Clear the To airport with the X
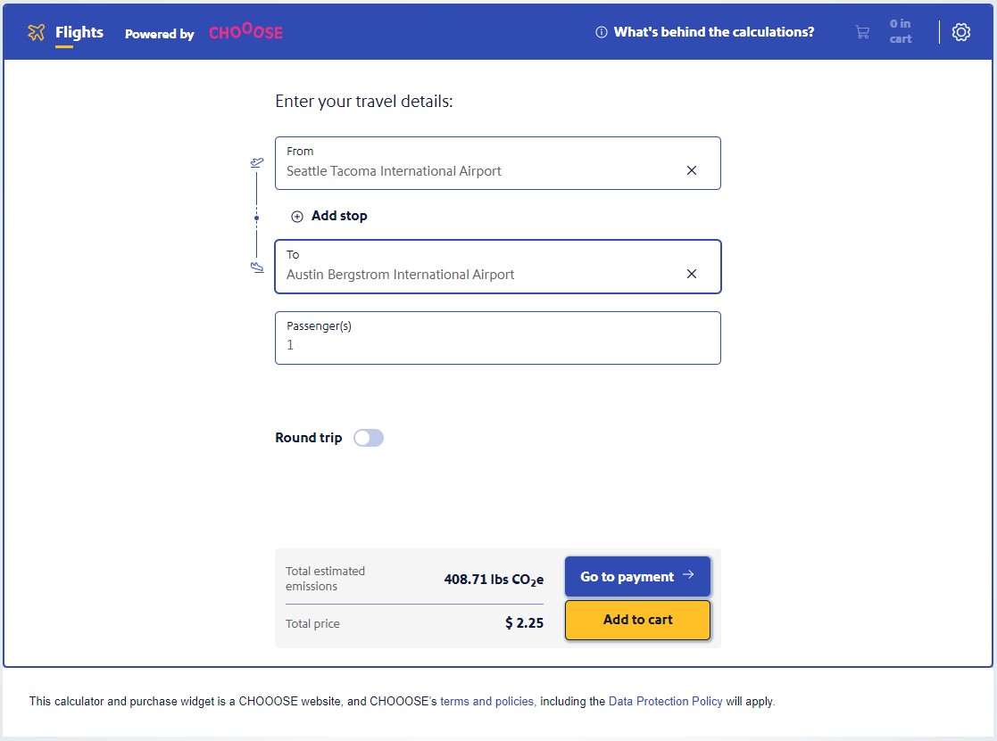 click(692, 274)
